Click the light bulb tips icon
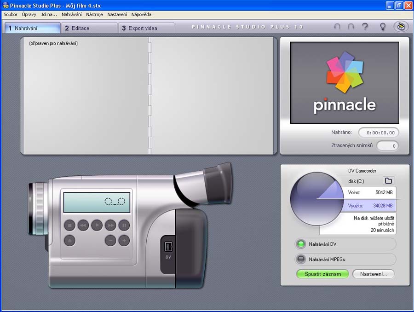Screen dimensions: 414x312 382,27
